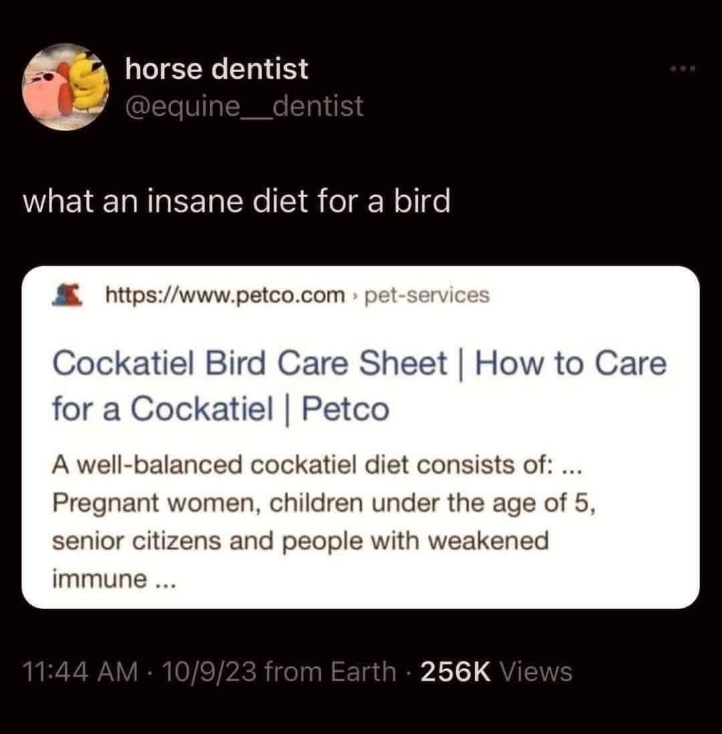Click the "senior citizens and people" snippet line

[299, 540]
